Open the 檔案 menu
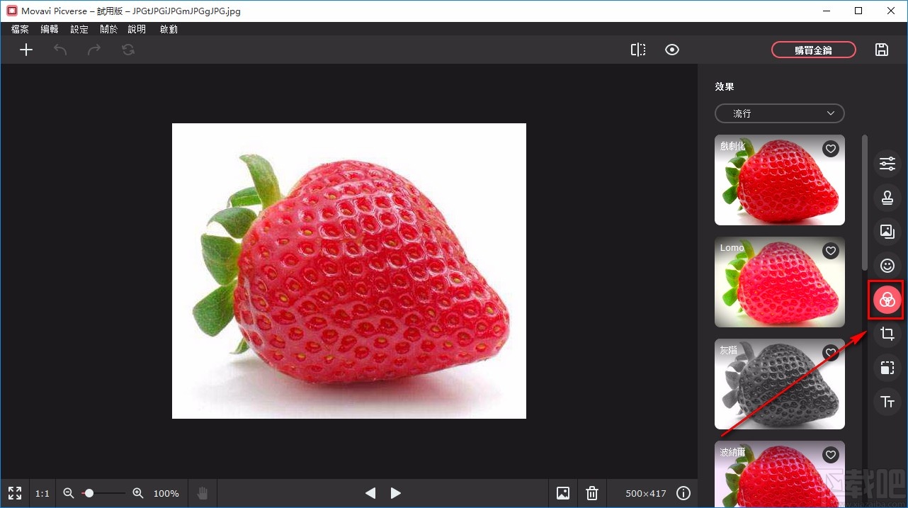The image size is (908, 508). 21,29
